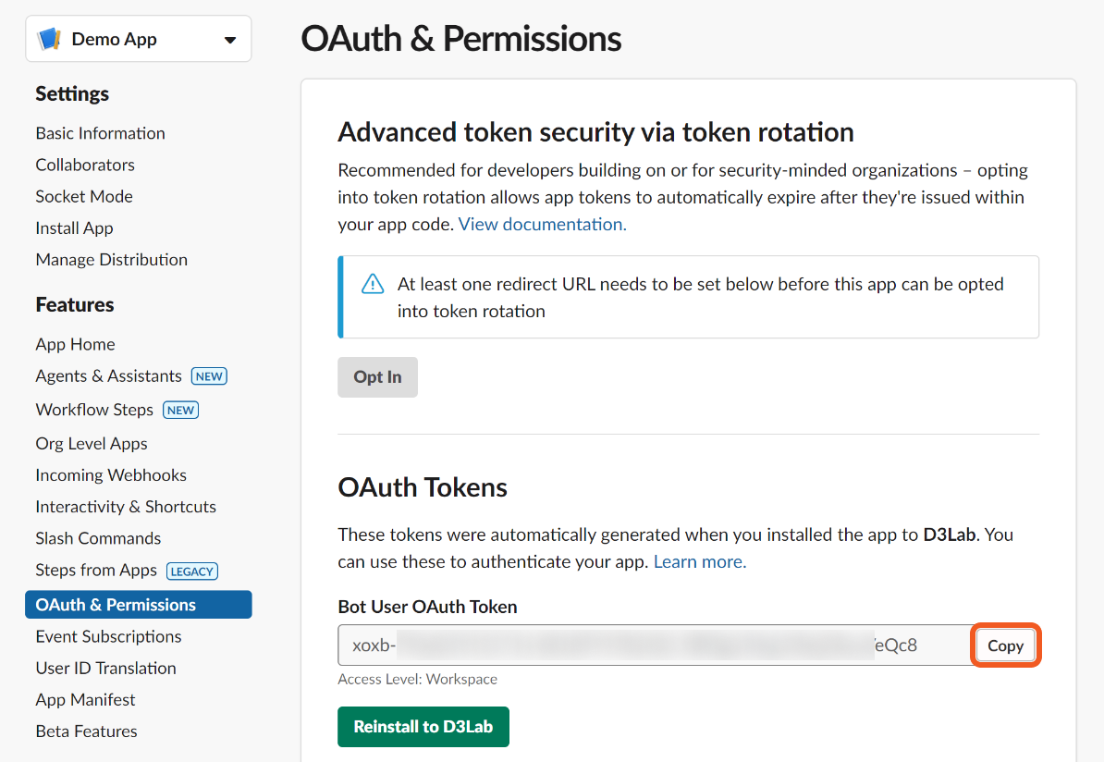Open App Manifest page
Viewport: 1104px width, 762px height.
(x=85, y=700)
